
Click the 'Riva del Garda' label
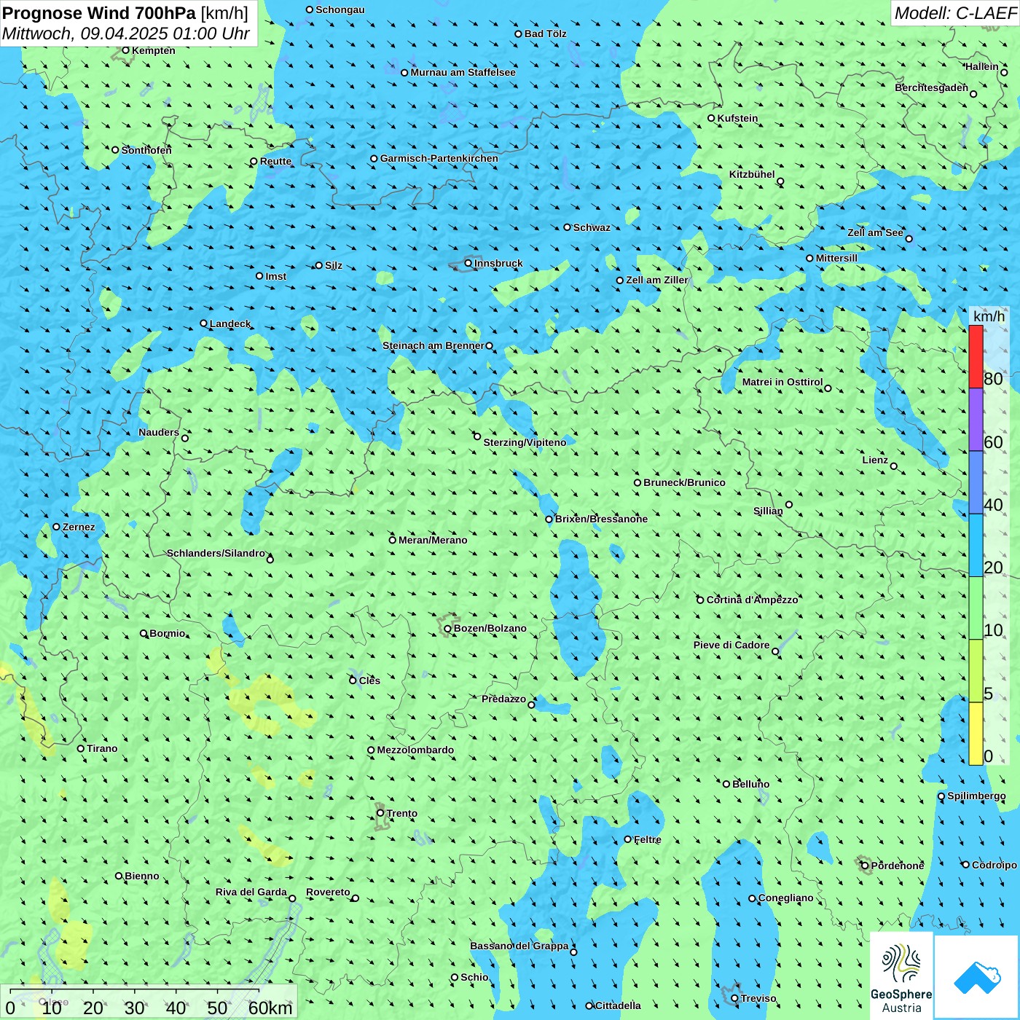click(x=251, y=892)
